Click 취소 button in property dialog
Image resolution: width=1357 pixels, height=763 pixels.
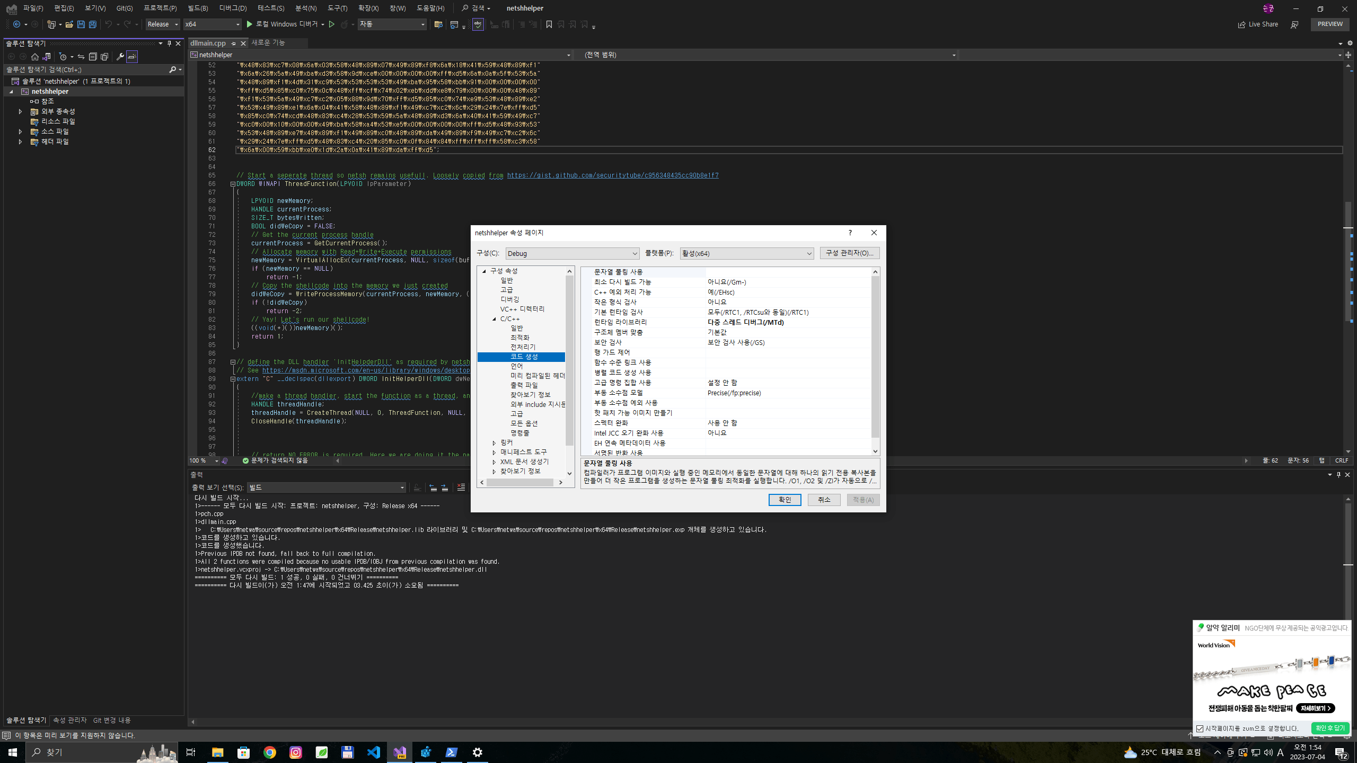pos(824,500)
